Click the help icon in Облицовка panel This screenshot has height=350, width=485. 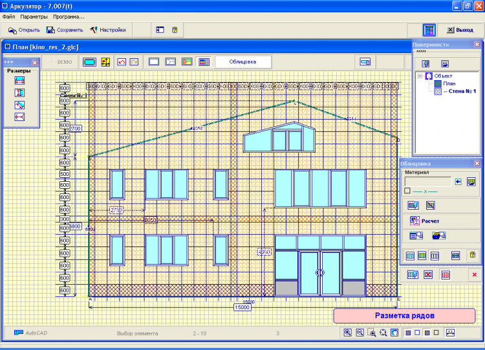(473, 255)
